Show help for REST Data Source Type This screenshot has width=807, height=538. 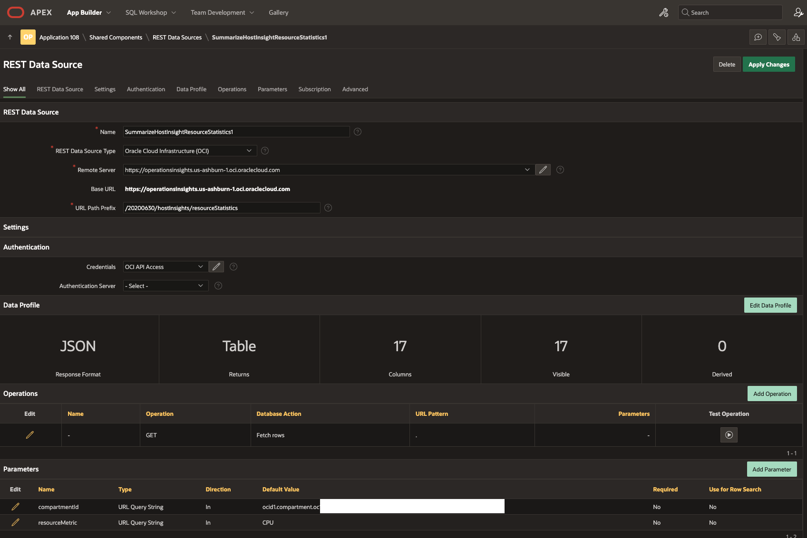click(265, 151)
